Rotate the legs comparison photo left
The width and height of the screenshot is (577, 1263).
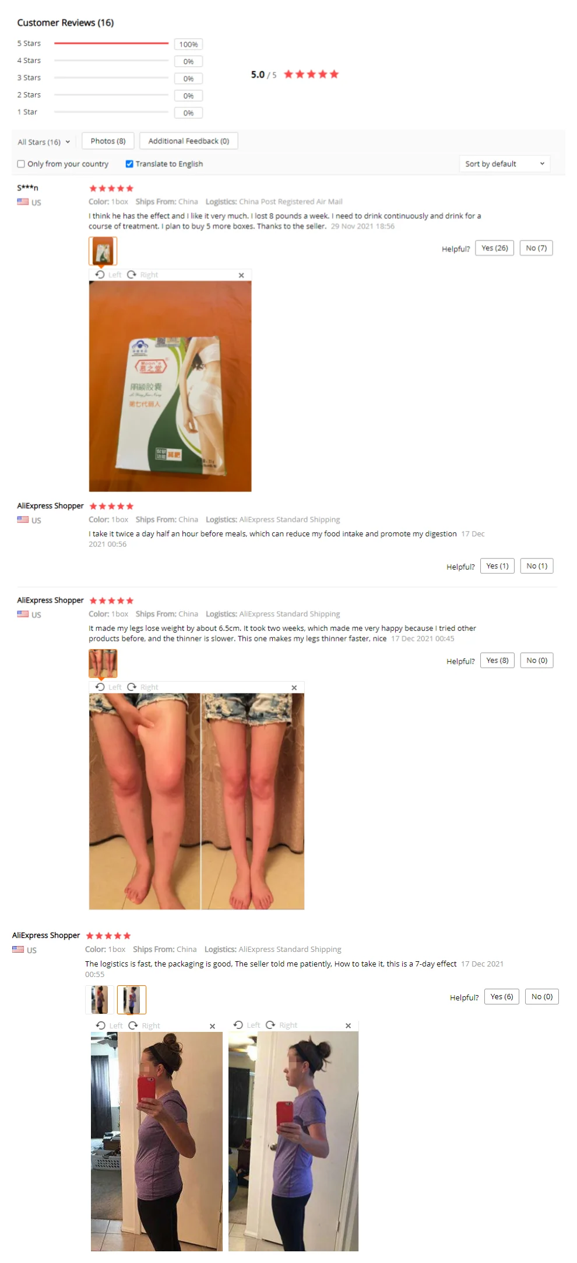pyautogui.click(x=108, y=687)
